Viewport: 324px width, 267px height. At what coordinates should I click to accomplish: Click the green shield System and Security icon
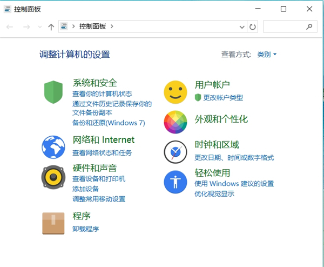(53, 92)
